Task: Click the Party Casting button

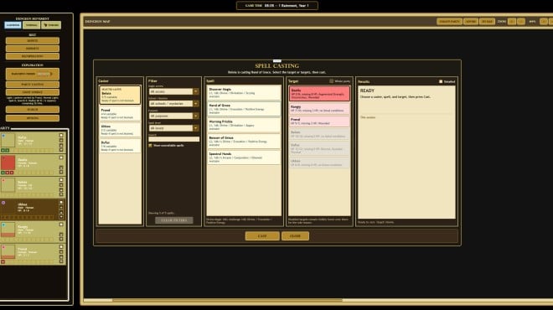Action: click(33, 85)
